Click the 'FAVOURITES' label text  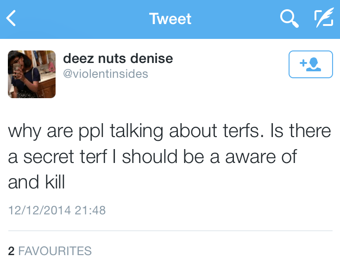55,251
